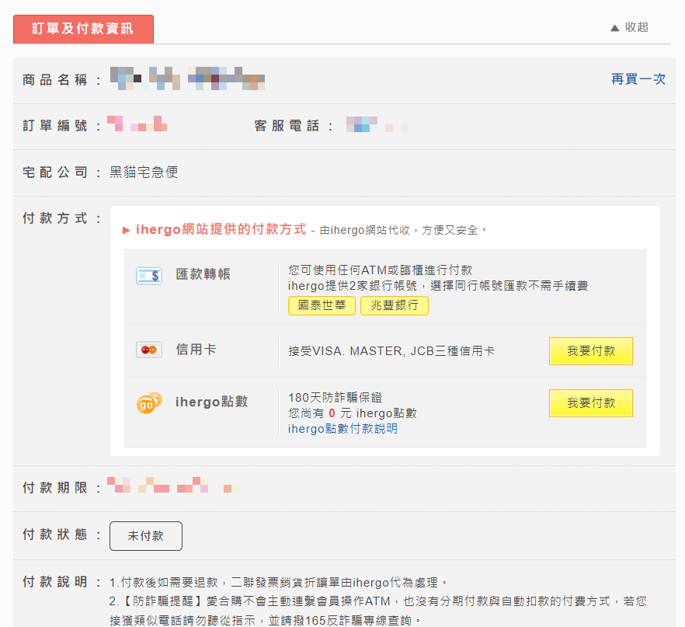Viewport: 685px width, 627px height.
Task: Select the 兆豐銀行 bank option
Action: pos(395,305)
